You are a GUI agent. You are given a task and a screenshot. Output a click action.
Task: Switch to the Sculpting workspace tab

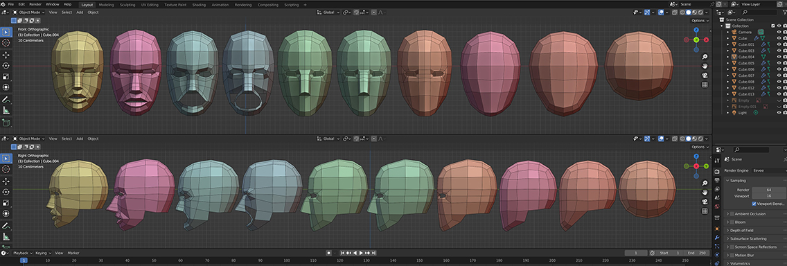pos(127,5)
